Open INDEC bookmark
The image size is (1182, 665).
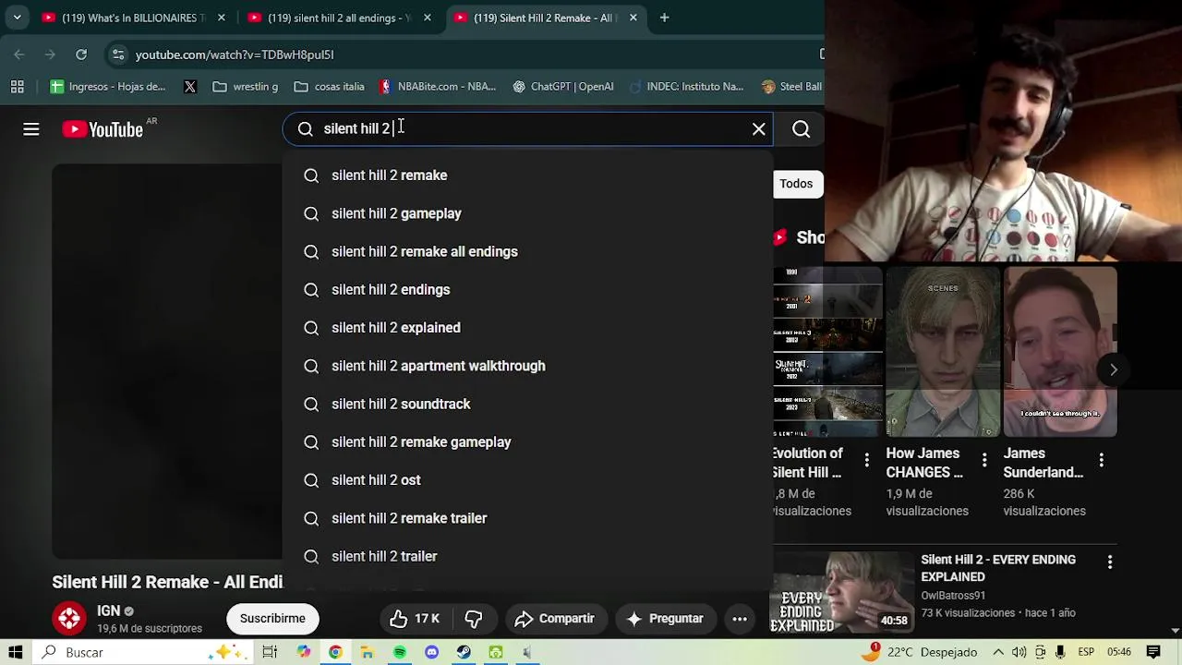coord(686,87)
